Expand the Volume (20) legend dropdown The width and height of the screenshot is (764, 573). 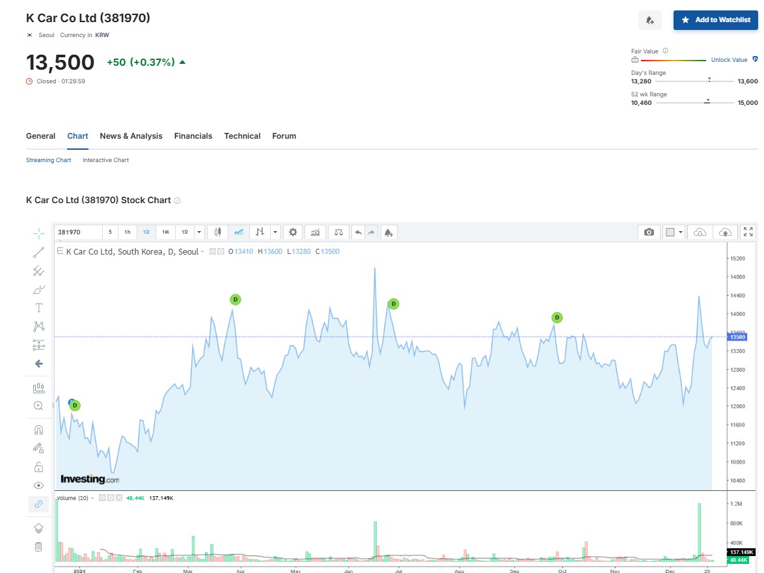coord(92,498)
